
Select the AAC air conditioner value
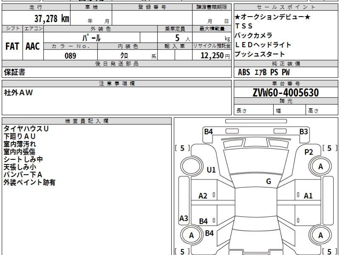pyautogui.click(x=33, y=46)
